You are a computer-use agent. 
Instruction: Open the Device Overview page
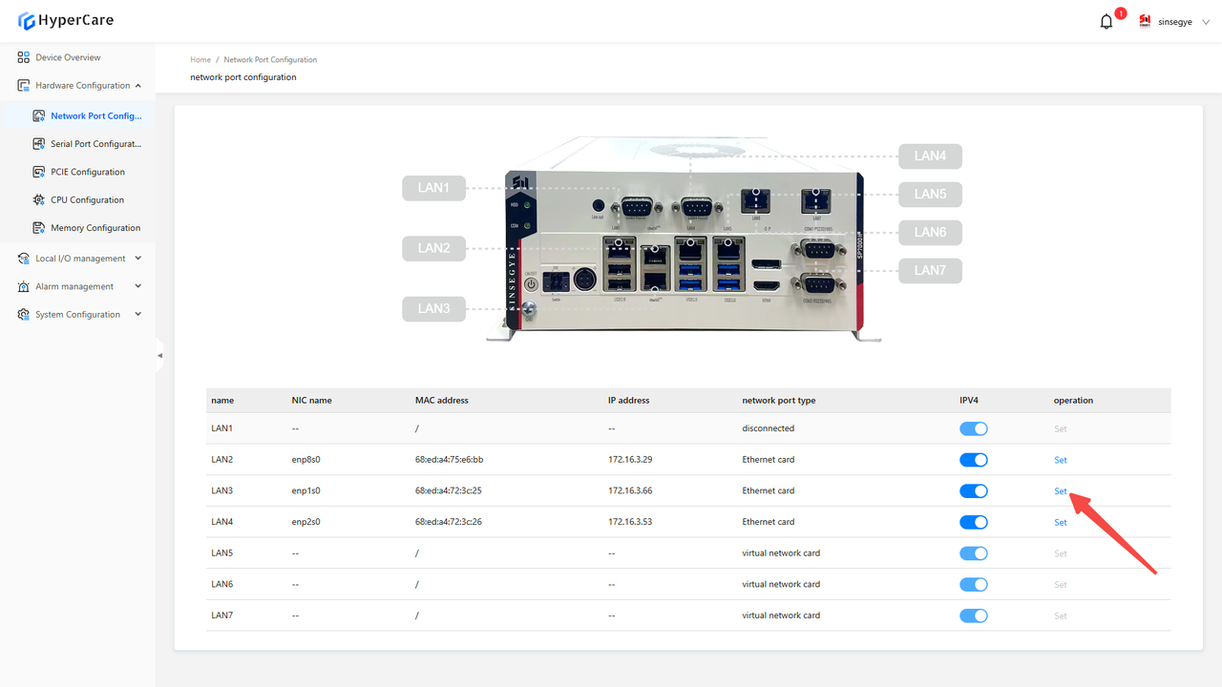(x=68, y=57)
